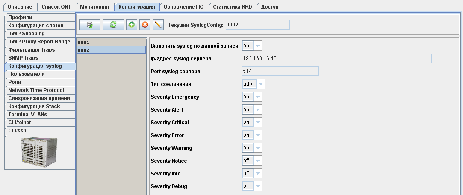Screen dimensions: 463x195
Task: Open Включить syslog по данной записи dropdown
Action: [252, 46]
